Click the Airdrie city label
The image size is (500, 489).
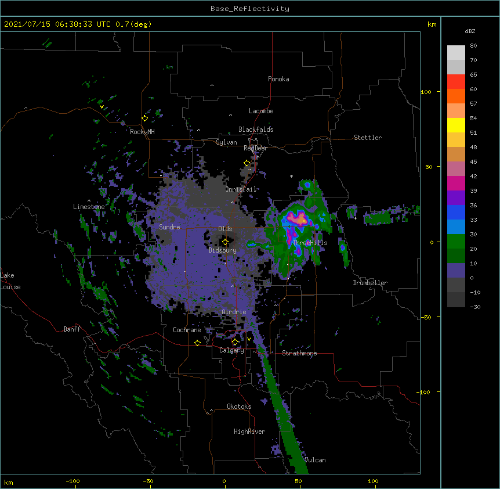[234, 312]
